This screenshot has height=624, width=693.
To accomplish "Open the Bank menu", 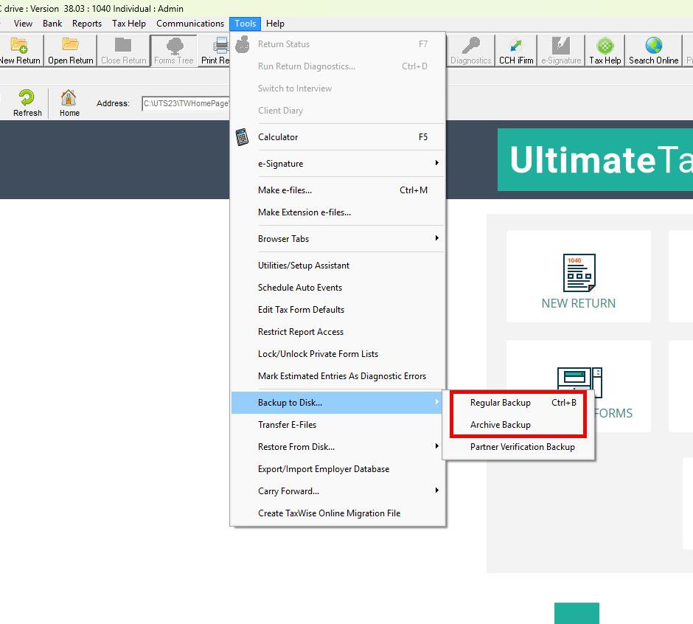I will [52, 24].
